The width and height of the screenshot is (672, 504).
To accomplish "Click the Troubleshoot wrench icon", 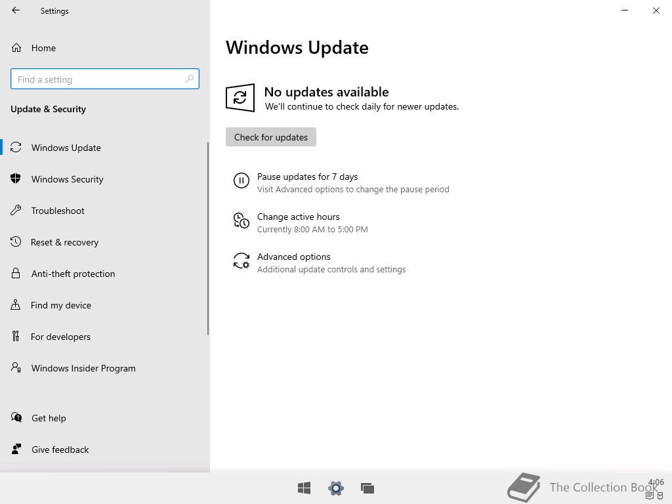I will point(16,211).
